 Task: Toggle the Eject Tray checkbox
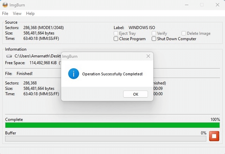point(116,34)
